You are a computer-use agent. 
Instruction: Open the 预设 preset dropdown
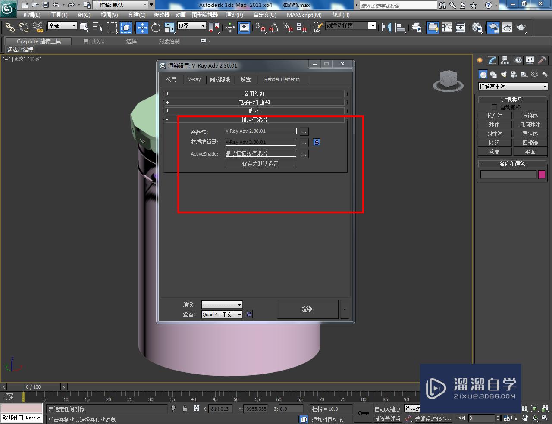click(x=222, y=304)
